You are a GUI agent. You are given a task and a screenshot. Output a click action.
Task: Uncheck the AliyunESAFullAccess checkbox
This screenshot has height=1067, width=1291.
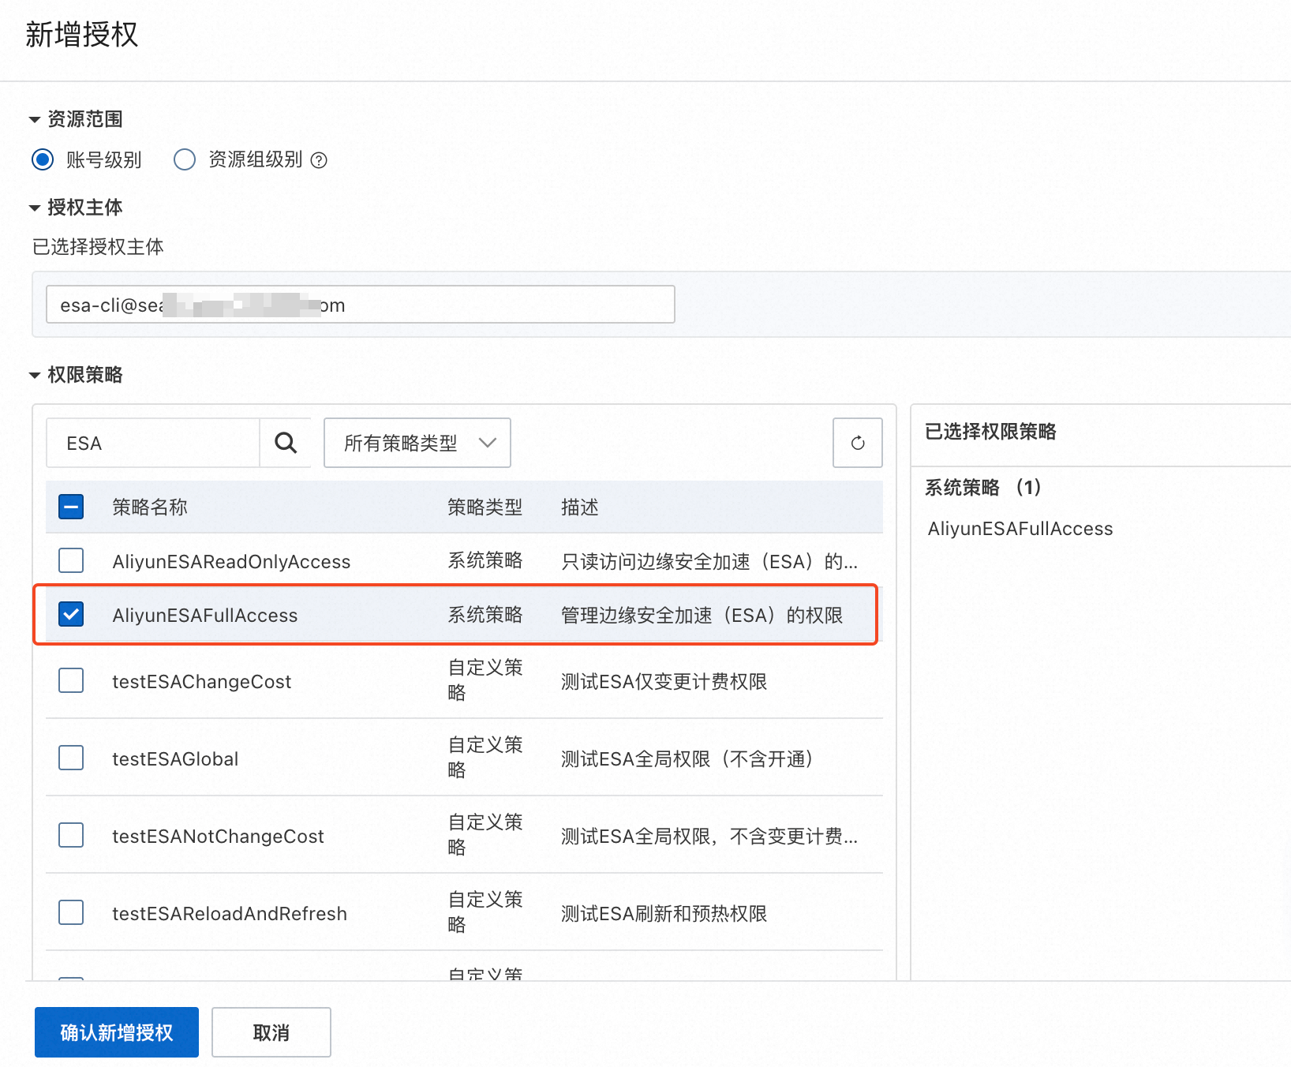(x=71, y=614)
